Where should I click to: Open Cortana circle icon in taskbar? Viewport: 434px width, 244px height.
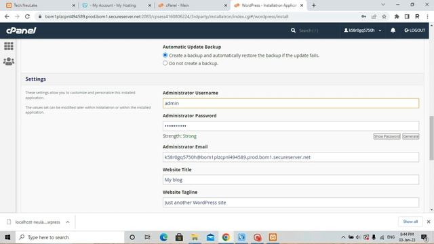[x=132, y=237]
